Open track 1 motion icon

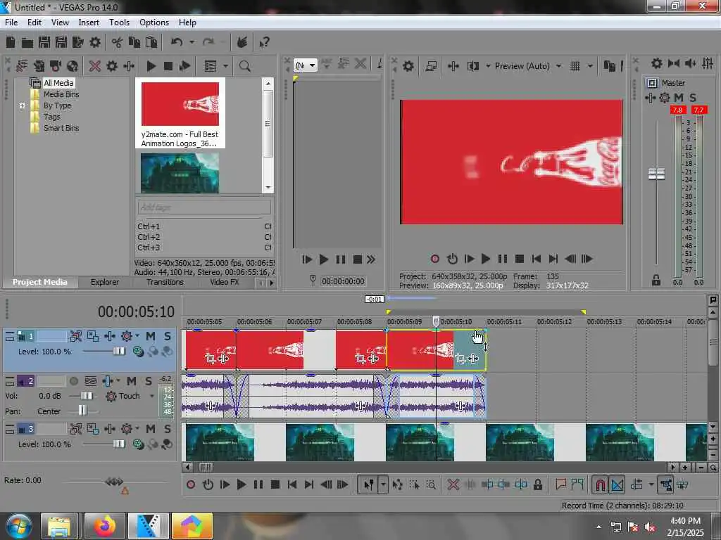pyautogui.click(x=75, y=336)
